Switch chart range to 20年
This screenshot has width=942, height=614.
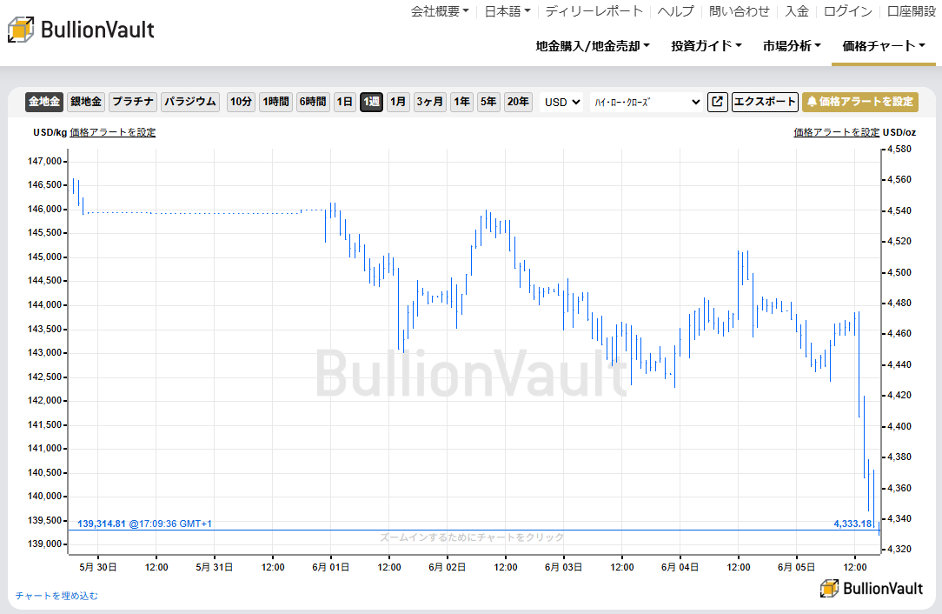pyautogui.click(x=518, y=102)
